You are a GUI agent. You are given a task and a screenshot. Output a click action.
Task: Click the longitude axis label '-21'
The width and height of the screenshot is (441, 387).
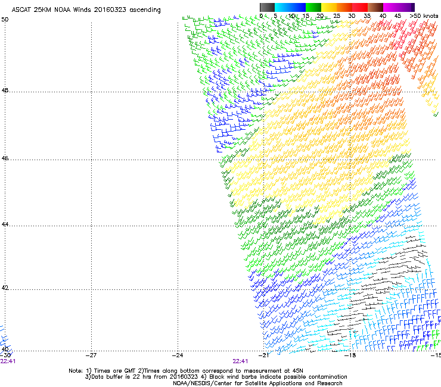point(263,355)
